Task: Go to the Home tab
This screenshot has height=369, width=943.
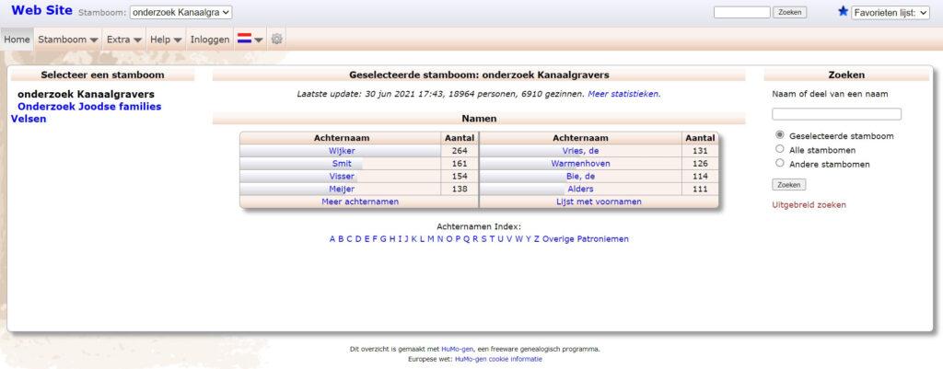Action: click(x=17, y=40)
